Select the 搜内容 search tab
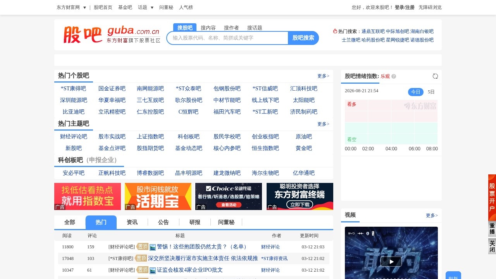The image size is (496, 279). coord(208,28)
